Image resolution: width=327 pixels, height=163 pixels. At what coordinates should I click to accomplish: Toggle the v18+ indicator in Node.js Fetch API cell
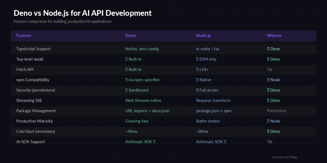[198, 69]
